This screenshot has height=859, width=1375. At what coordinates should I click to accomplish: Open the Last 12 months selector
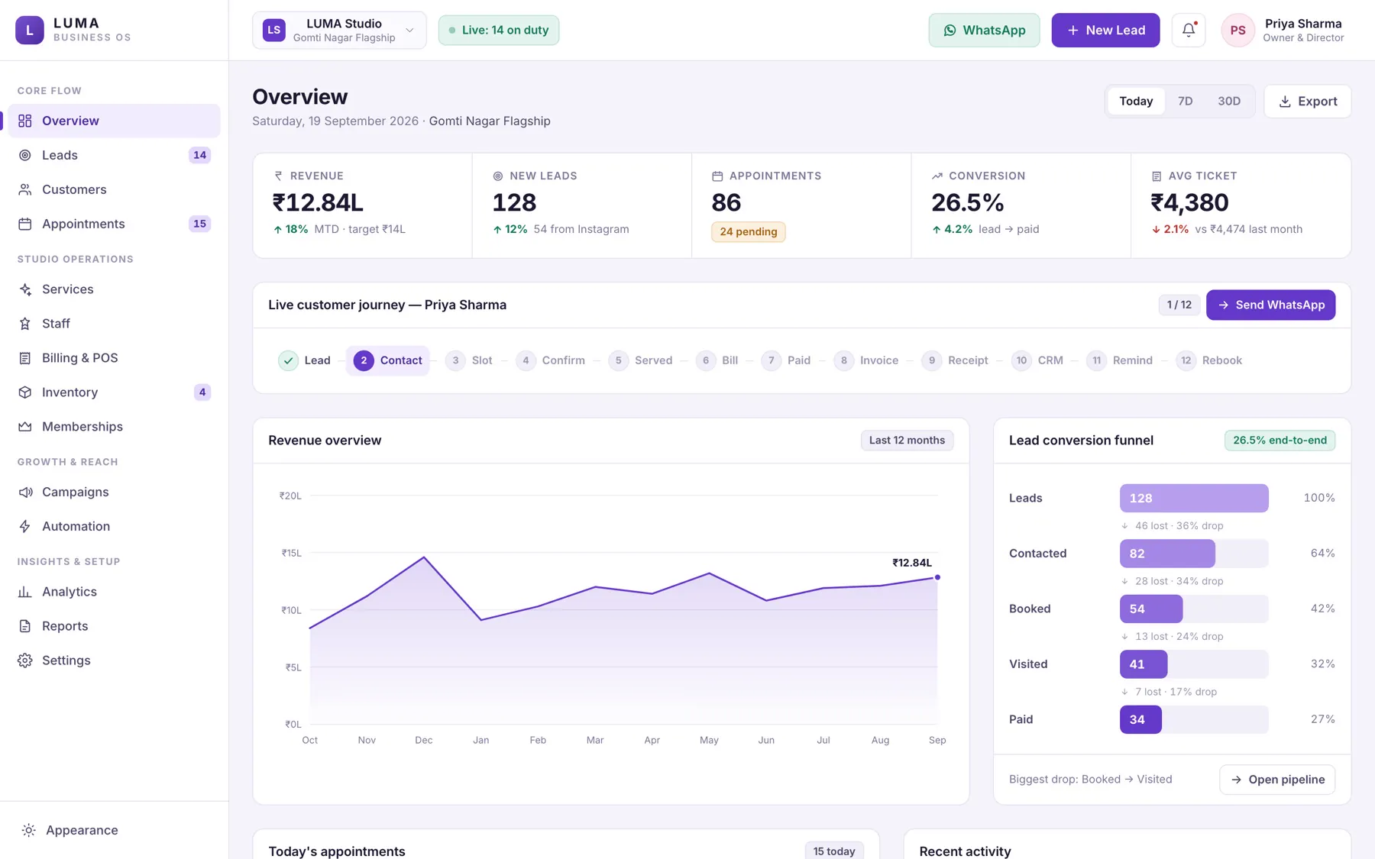907,441
